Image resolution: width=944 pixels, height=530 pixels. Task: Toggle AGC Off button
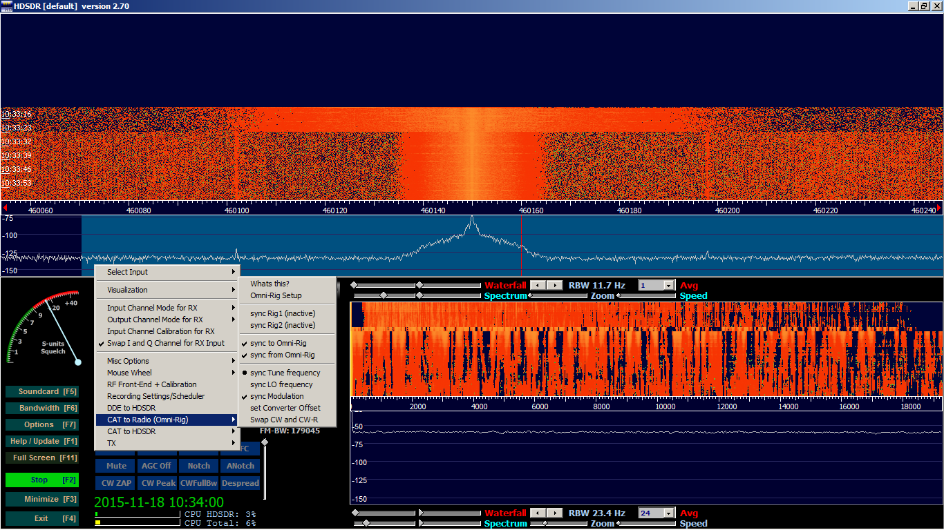coord(157,466)
